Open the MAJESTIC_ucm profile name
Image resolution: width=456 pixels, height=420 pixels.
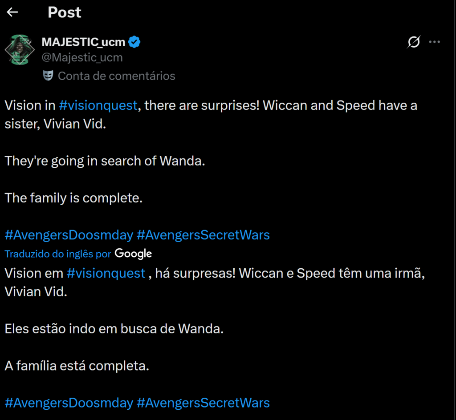(82, 41)
